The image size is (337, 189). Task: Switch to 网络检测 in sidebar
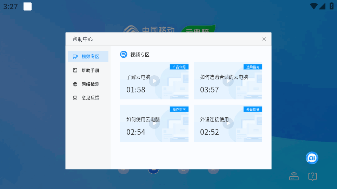tap(88, 84)
